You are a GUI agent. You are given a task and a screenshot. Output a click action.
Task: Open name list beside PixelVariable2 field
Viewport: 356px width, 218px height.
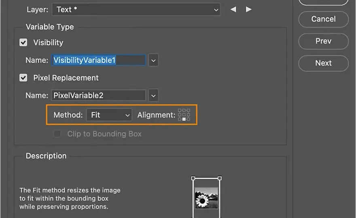point(153,95)
